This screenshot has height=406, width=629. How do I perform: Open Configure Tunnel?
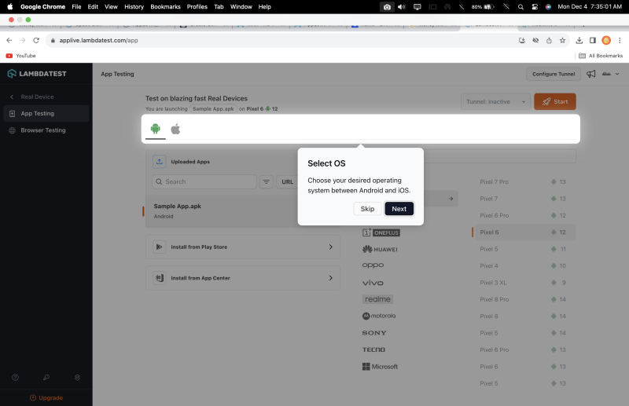coord(554,74)
